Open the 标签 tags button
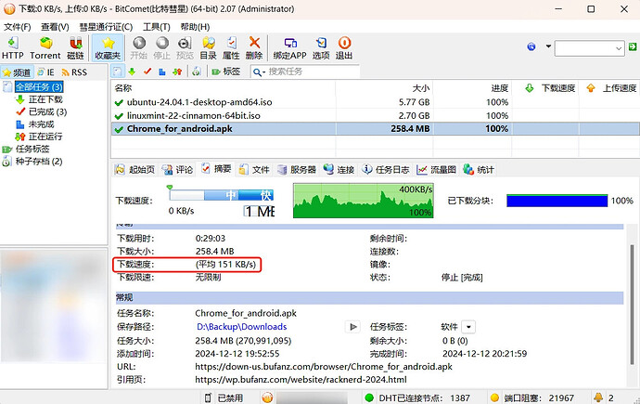The height and width of the screenshot is (404, 640). 225,72
